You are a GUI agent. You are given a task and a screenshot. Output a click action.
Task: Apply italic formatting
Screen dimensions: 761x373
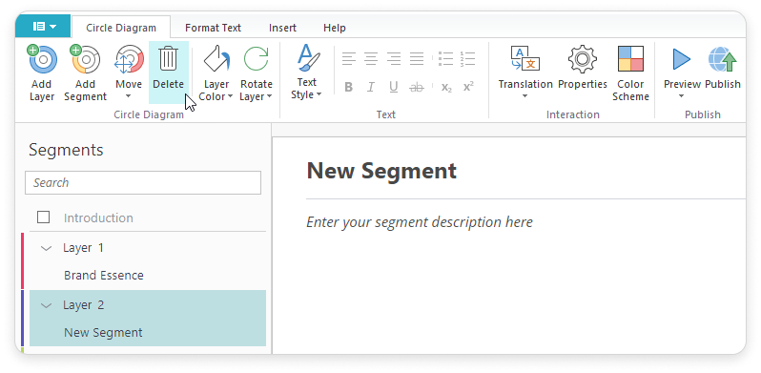tap(371, 87)
